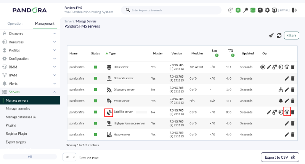This screenshot has width=305, height=164.
Task: Open the settings gear icon in header
Action: tap(268, 10)
